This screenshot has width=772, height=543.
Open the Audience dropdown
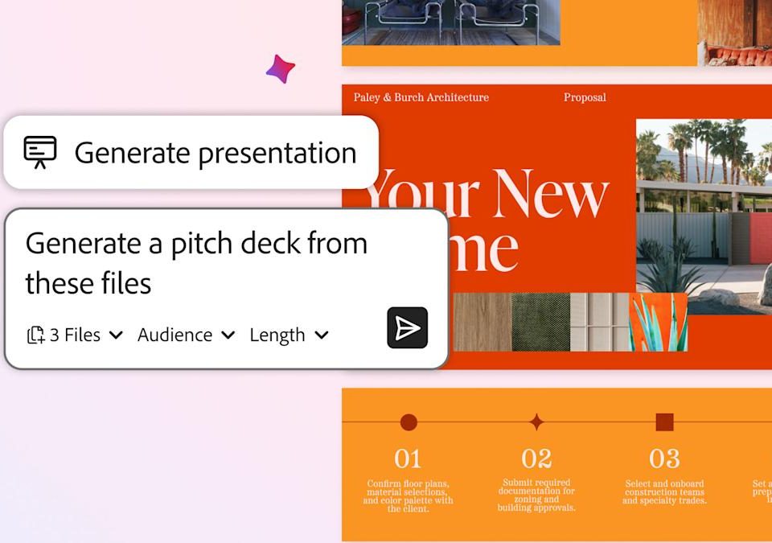click(186, 335)
